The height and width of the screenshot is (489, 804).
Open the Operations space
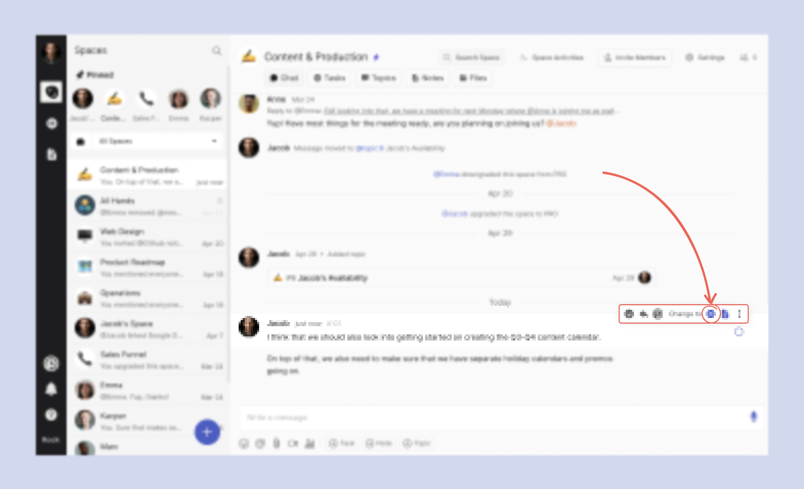point(147,298)
